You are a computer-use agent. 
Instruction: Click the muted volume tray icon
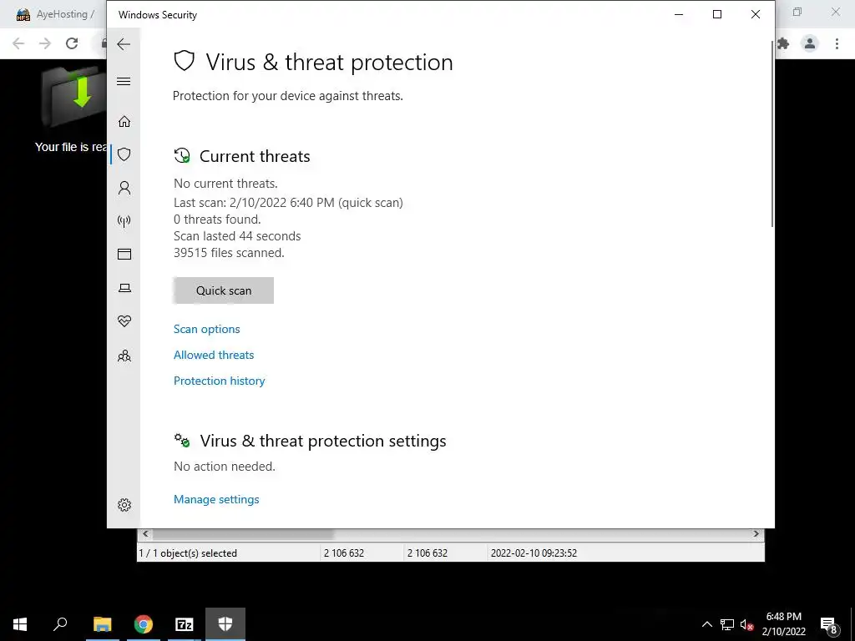(x=747, y=624)
